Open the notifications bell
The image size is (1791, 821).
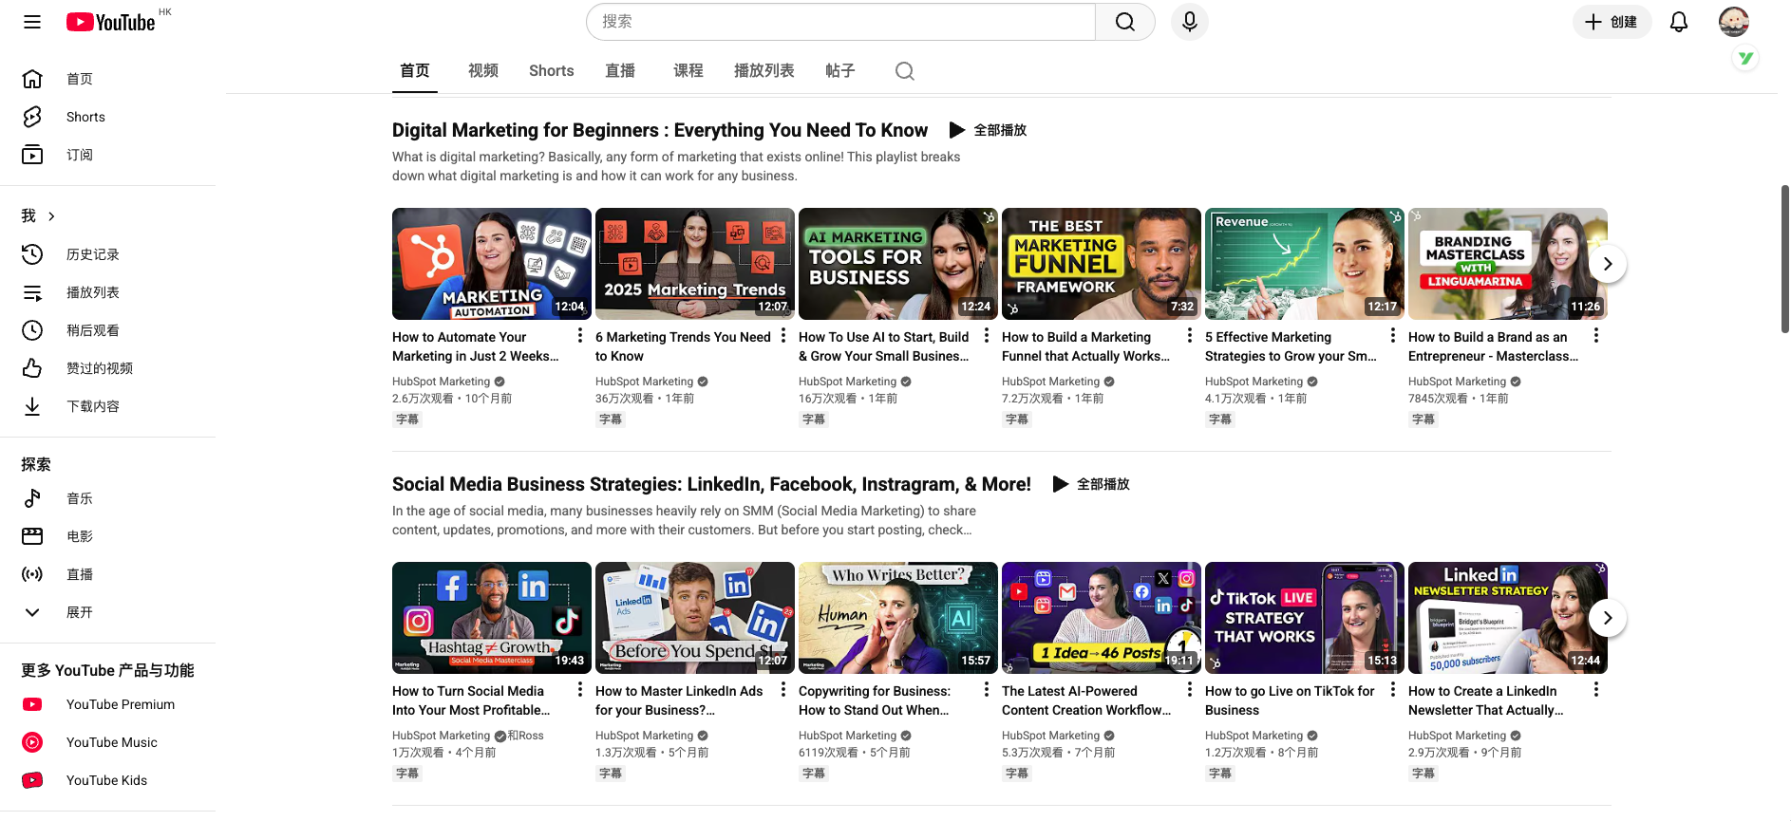coord(1678,22)
